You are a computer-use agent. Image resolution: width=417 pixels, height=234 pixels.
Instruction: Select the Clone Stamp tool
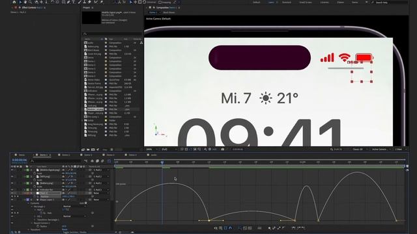point(85,2)
